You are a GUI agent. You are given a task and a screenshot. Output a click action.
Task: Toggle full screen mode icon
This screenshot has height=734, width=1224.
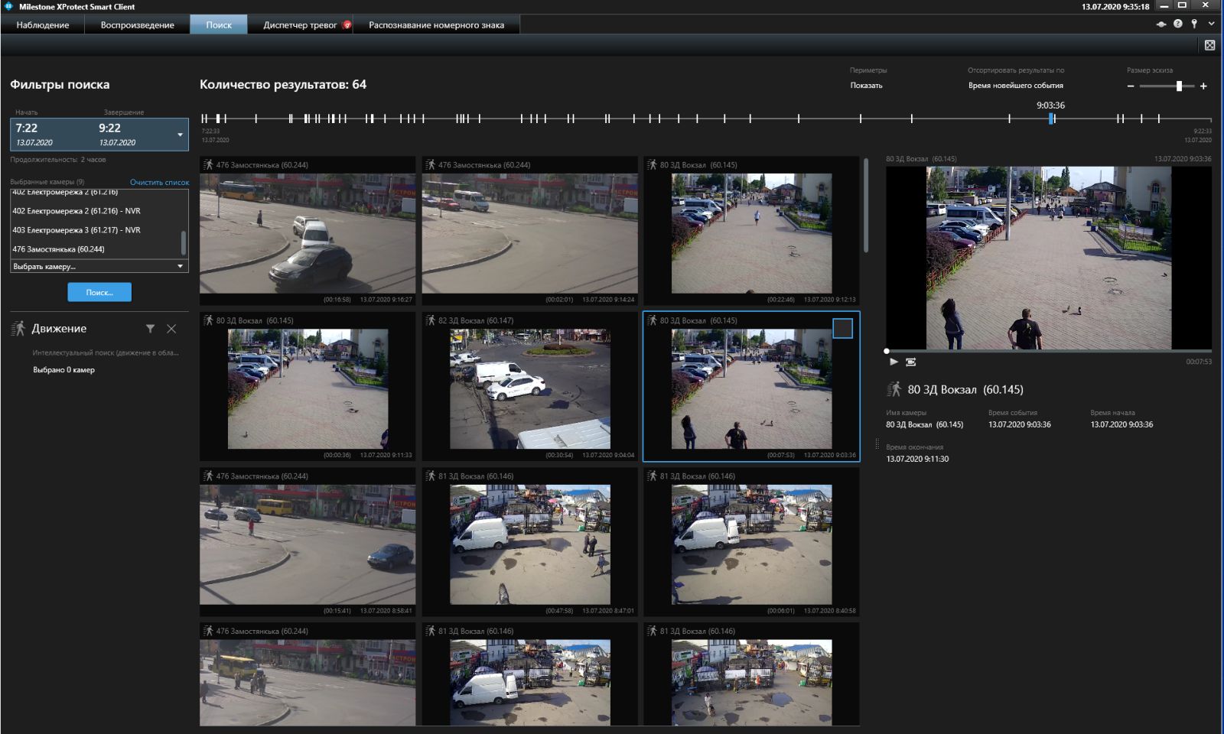pos(1209,45)
